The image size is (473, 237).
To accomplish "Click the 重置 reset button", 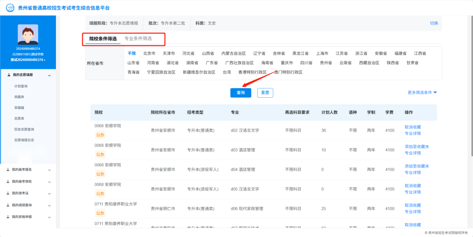I will pos(265,93).
